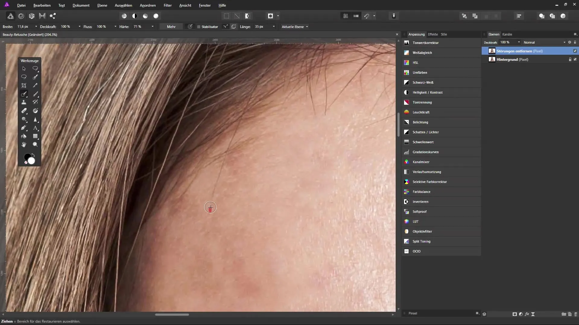Select the Flood Fill bucket tool
The height and width of the screenshot is (325, 579).
[24, 136]
